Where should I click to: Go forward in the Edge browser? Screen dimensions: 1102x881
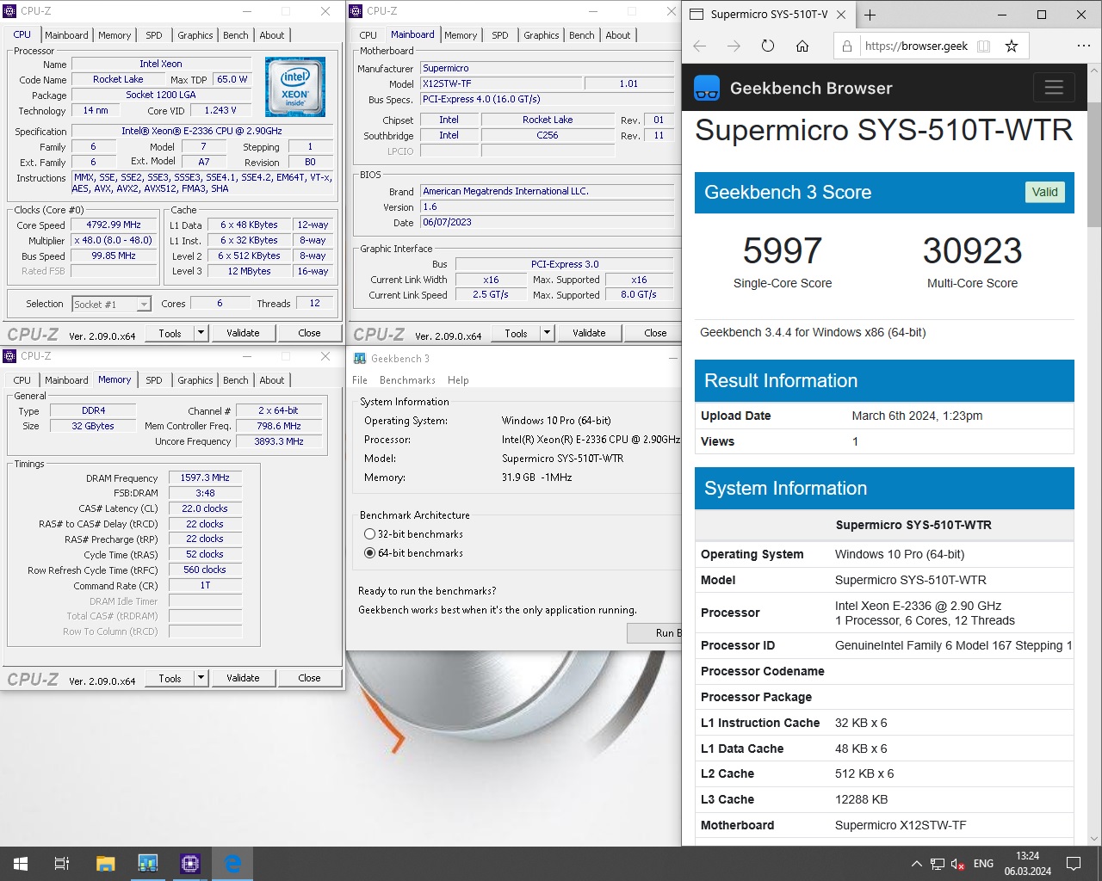tap(734, 46)
